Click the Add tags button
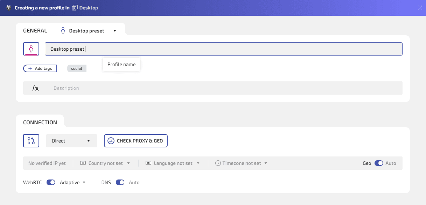 40,68
